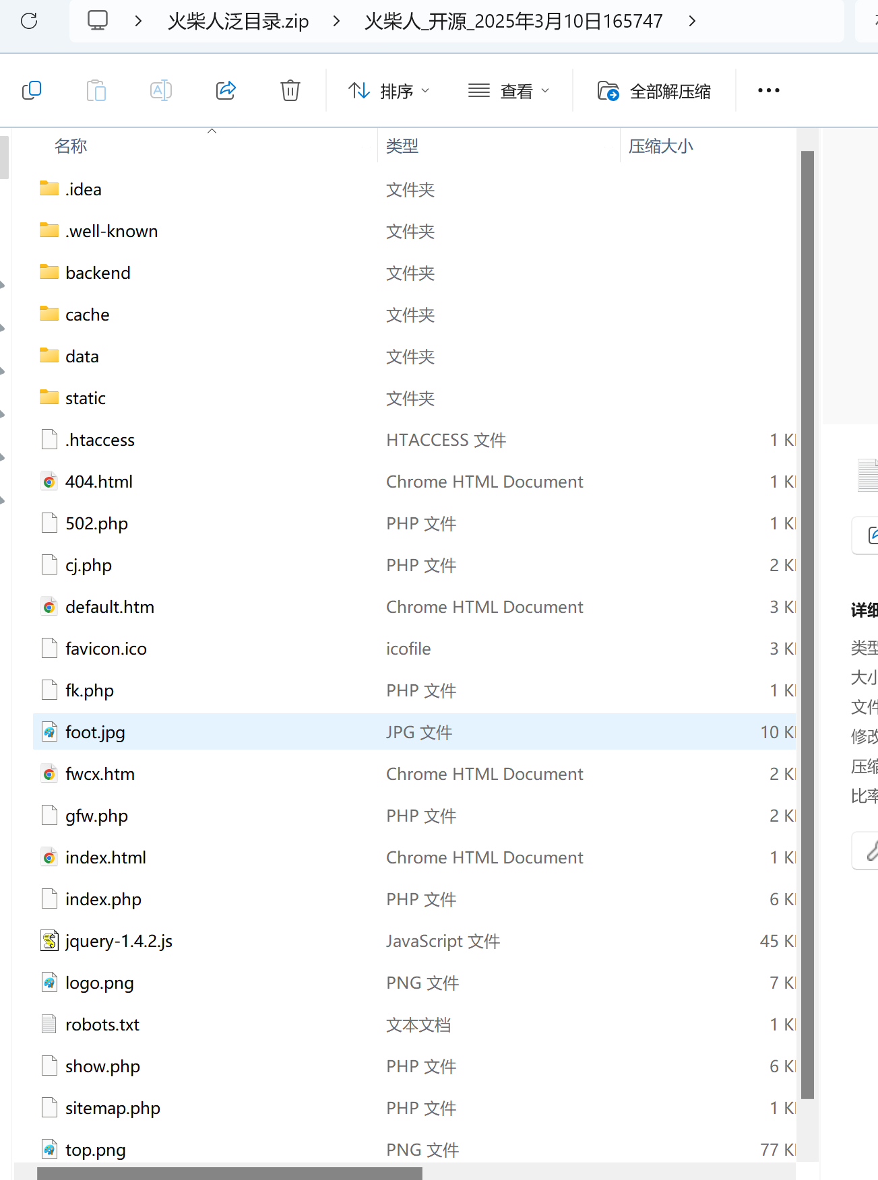878x1180 pixels.
Task: Click the .htaccess file icon
Action: [49, 440]
